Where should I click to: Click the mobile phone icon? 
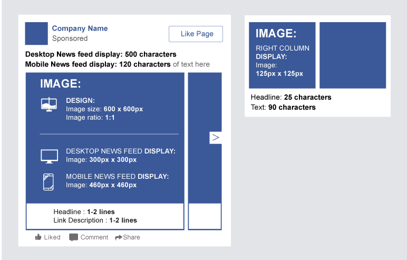click(x=49, y=181)
